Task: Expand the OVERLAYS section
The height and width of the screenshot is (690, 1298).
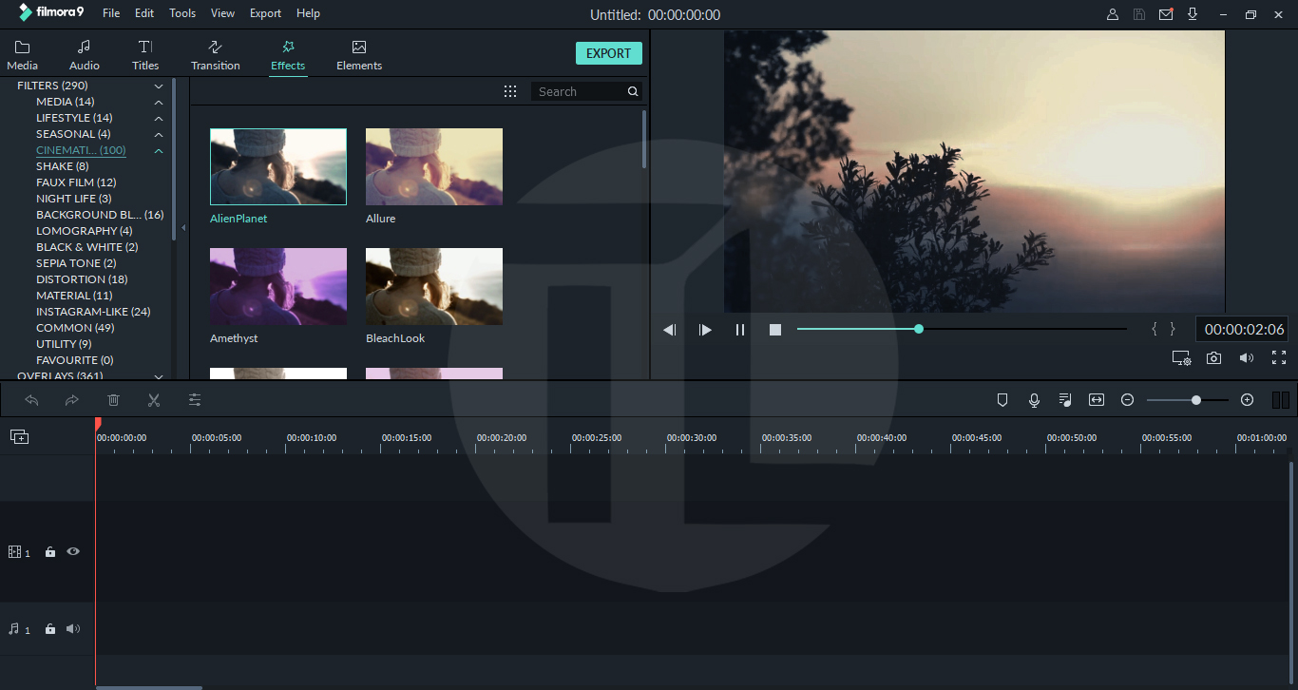Action: [159, 376]
